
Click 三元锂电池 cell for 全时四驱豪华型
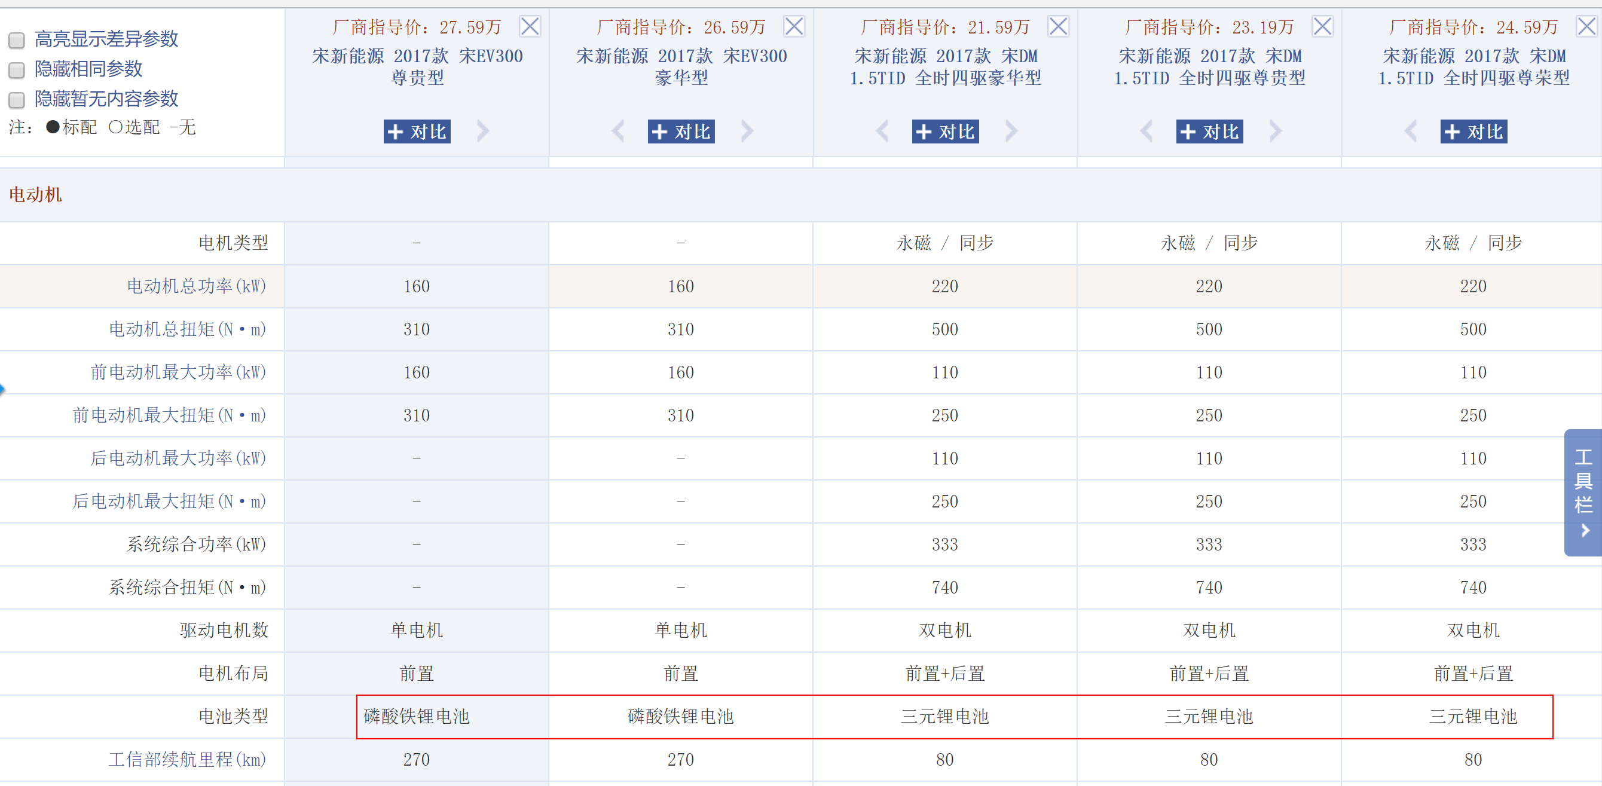point(945,716)
